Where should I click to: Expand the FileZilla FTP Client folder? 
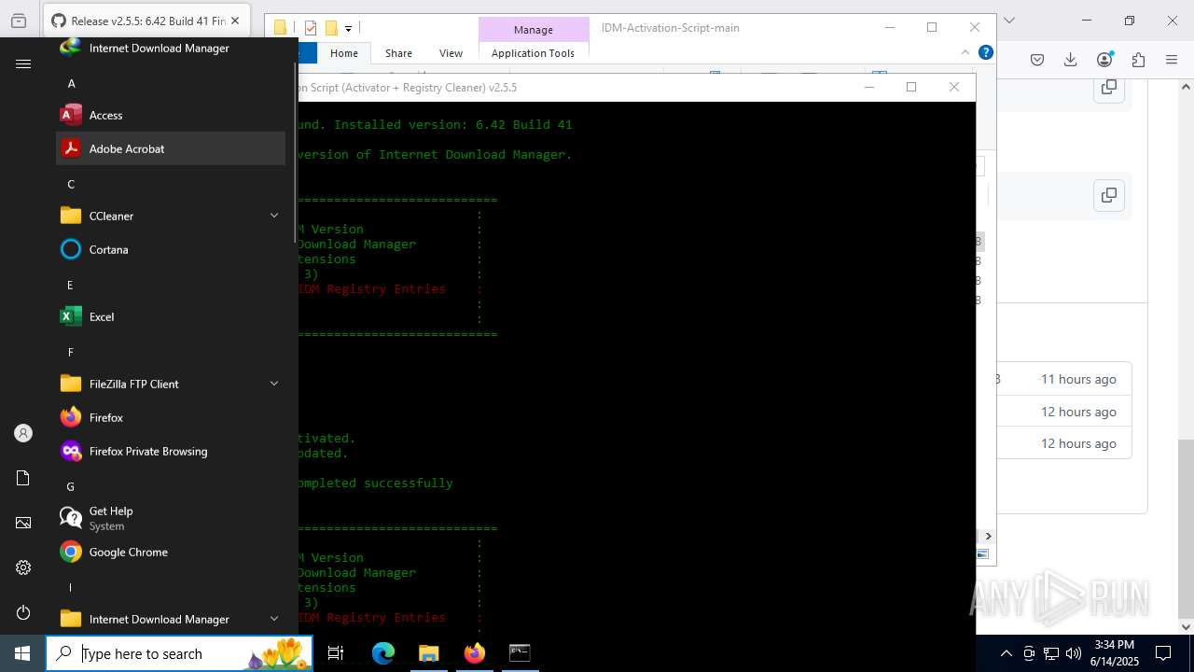pos(274,384)
